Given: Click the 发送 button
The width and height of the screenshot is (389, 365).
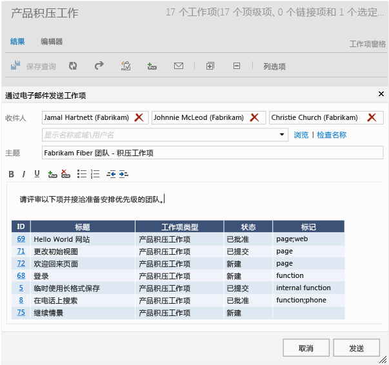Looking at the screenshot, I should pos(357,348).
